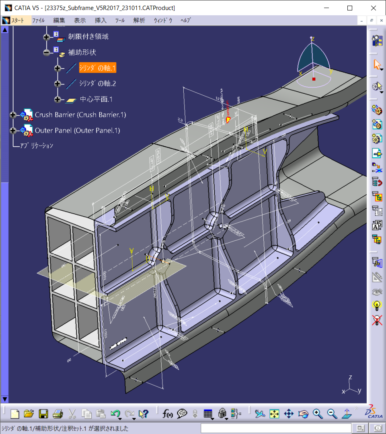Click the gear-with-cursor selection icon
This screenshot has width=386, height=434.
point(377,87)
